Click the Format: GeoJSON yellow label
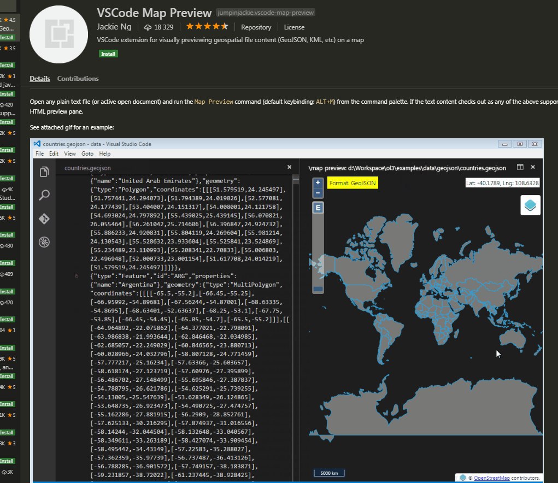558x483 pixels. [353, 183]
